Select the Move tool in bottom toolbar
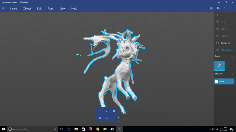This screenshot has height=132, width=236. tap(100, 111)
